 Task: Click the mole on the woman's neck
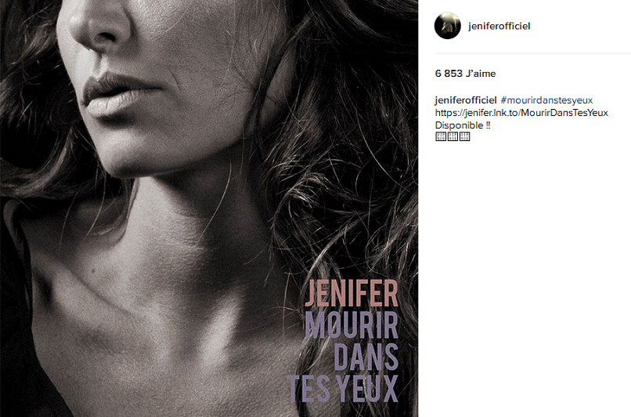93,269
